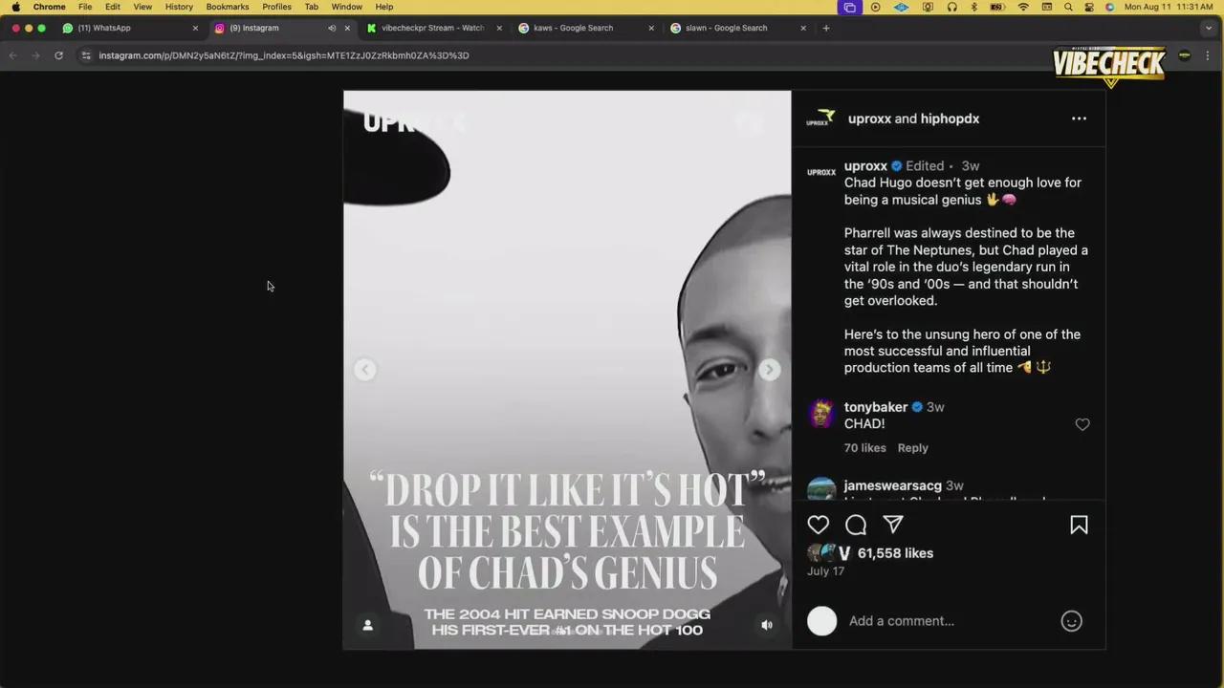Open Chrome profile avatar in toolbar
The width and height of the screenshot is (1224, 688).
[x=1184, y=55]
